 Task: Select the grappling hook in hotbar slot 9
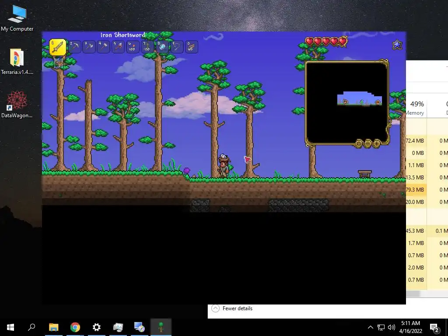coord(177,46)
